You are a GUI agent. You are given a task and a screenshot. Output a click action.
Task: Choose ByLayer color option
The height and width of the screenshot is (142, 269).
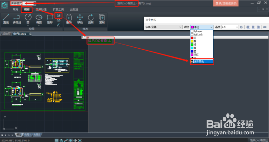tap(202, 31)
